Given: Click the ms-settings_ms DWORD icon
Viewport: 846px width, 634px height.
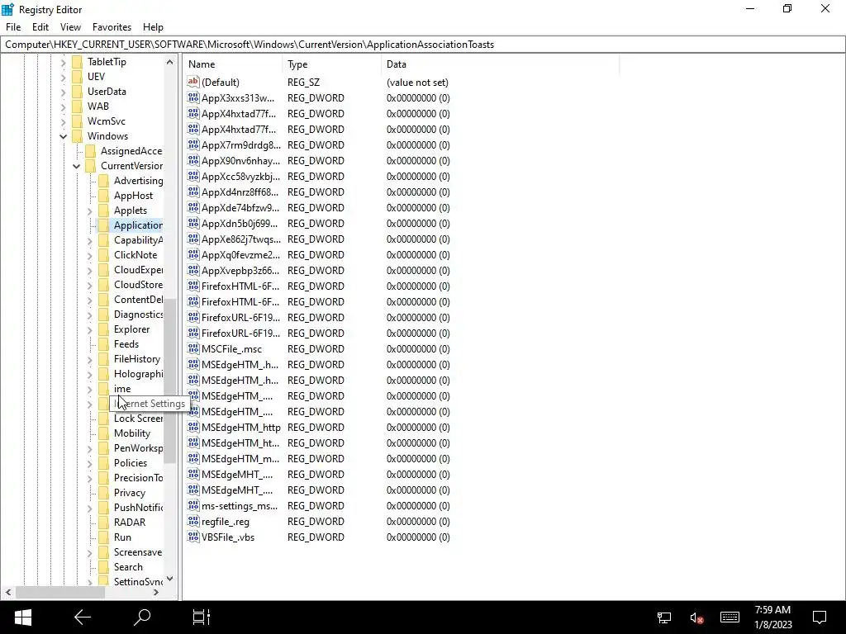Looking at the screenshot, I should coord(193,505).
